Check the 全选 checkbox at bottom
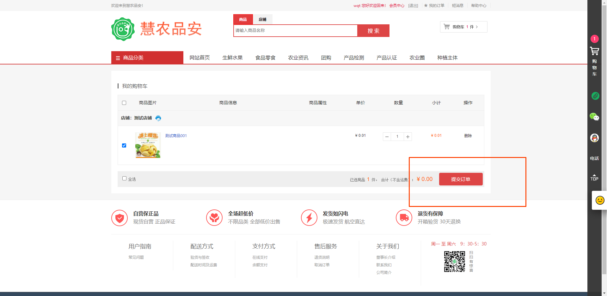Viewport: 607px width, 296px height. coord(124,178)
